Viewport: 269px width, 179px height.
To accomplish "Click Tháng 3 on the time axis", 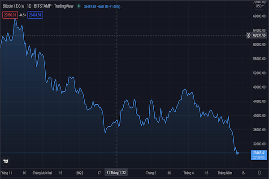I will tap(151, 172).
